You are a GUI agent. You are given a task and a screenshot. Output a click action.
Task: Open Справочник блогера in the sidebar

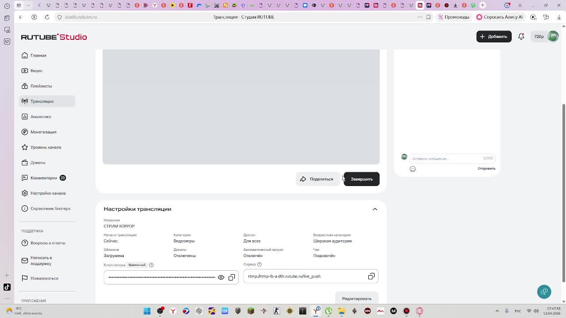click(47, 208)
